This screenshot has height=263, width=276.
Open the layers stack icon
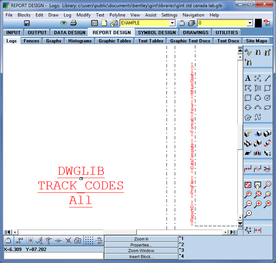[191, 23]
